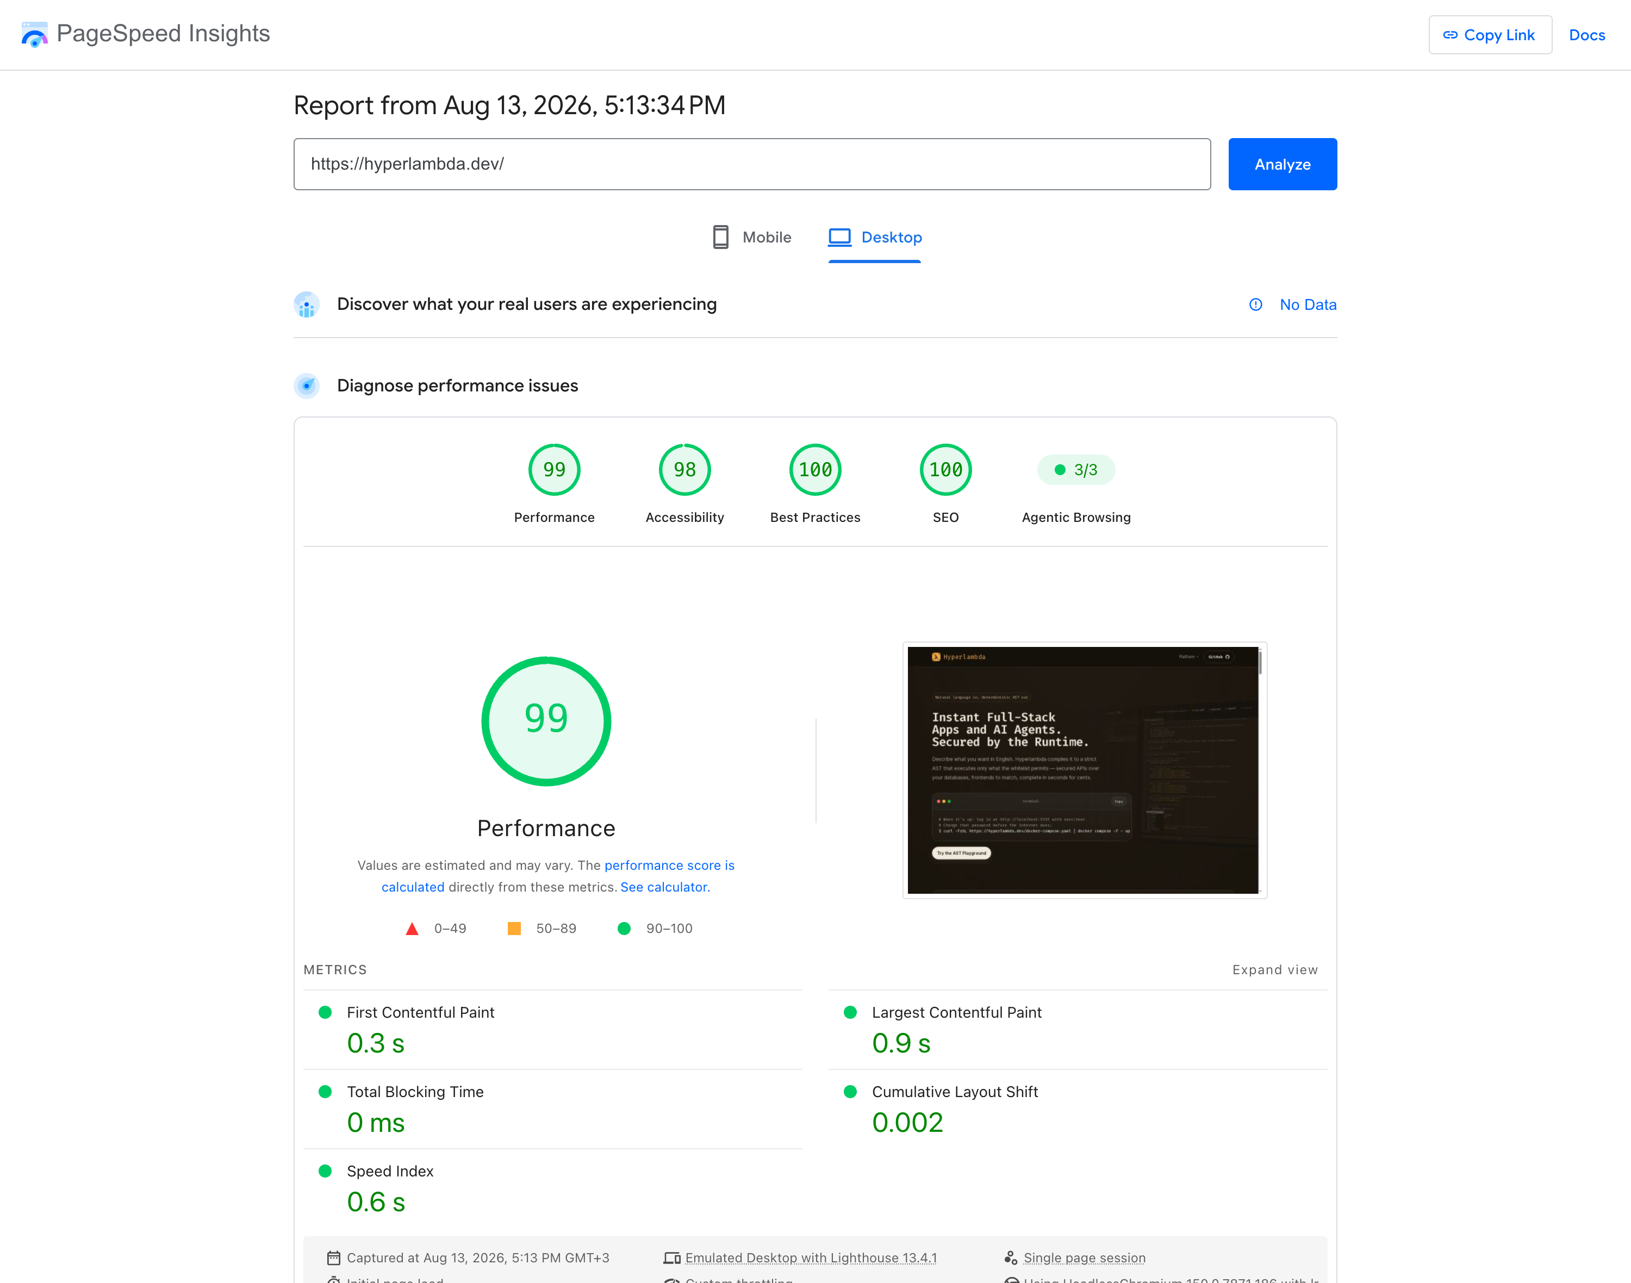The image size is (1631, 1283).
Task: Click Emulated Desktop with Lighthouse 13.4.1
Action: point(811,1258)
